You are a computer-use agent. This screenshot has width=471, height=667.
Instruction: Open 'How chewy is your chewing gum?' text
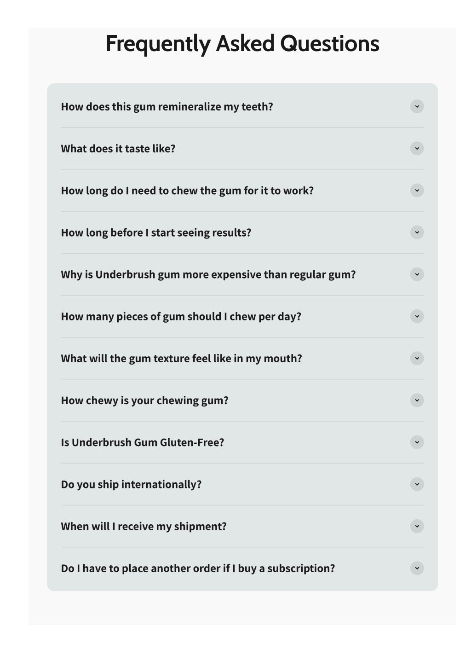(x=145, y=400)
